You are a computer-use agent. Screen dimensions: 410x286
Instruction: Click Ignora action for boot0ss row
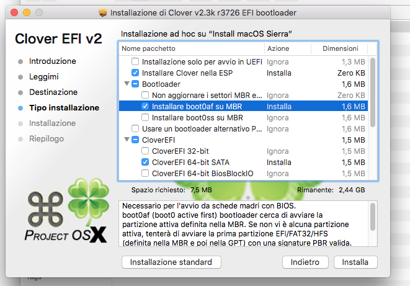coord(278,118)
